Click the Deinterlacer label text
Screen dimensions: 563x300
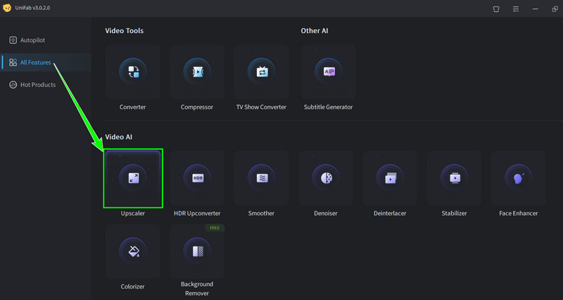390,214
